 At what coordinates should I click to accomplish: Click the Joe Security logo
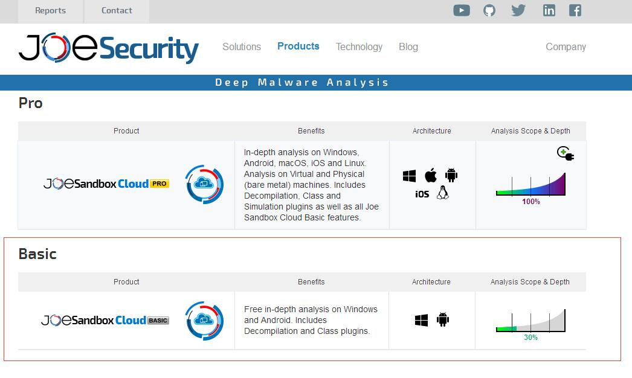(x=108, y=48)
